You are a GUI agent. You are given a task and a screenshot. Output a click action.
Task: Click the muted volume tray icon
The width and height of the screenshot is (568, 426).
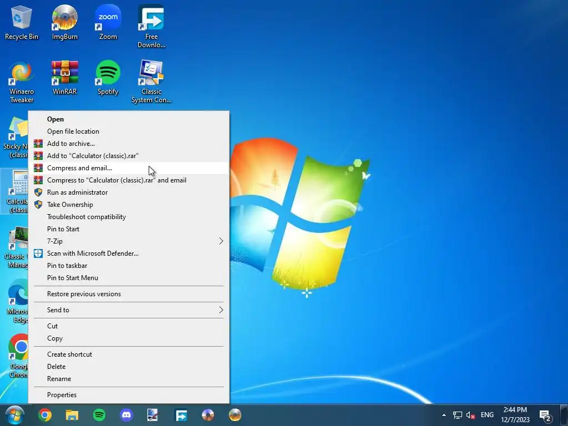pos(470,415)
